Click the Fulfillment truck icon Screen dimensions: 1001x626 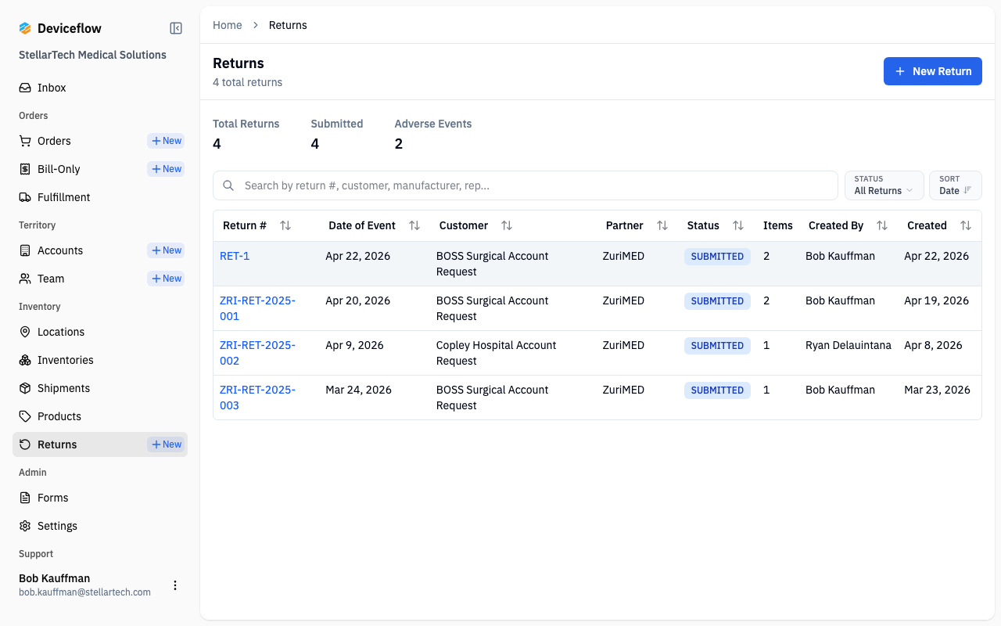click(25, 197)
